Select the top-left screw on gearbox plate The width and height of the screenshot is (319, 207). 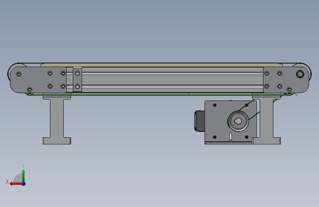click(x=215, y=105)
